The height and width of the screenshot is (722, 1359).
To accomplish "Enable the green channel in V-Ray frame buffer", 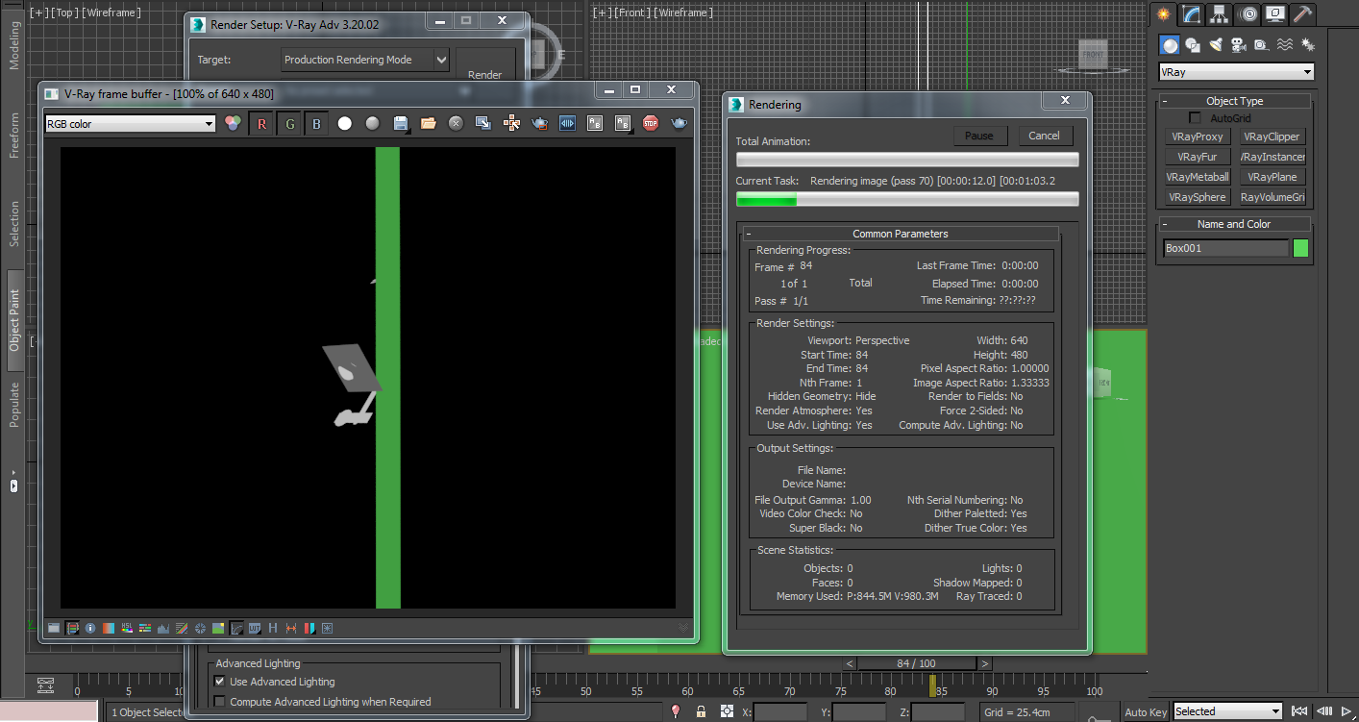I will coord(289,123).
